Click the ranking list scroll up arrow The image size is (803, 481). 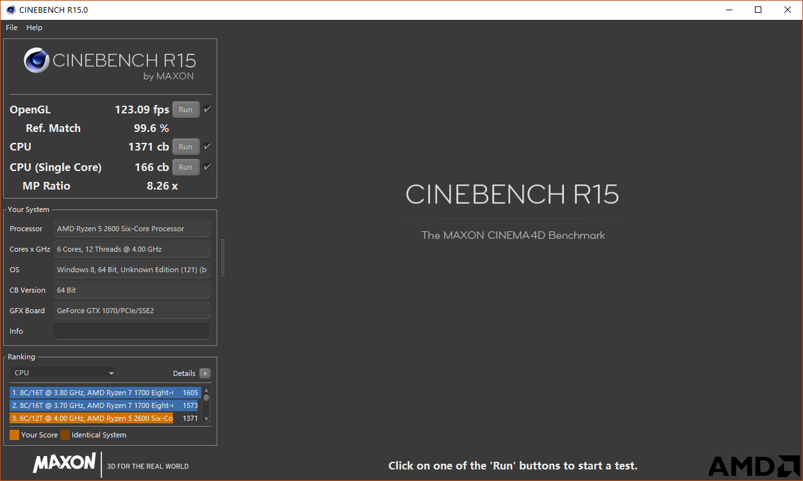(x=206, y=390)
